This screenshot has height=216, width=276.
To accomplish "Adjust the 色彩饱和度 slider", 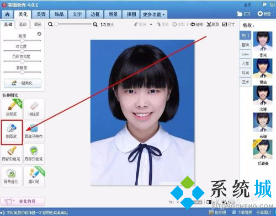I will [x=22, y=61].
